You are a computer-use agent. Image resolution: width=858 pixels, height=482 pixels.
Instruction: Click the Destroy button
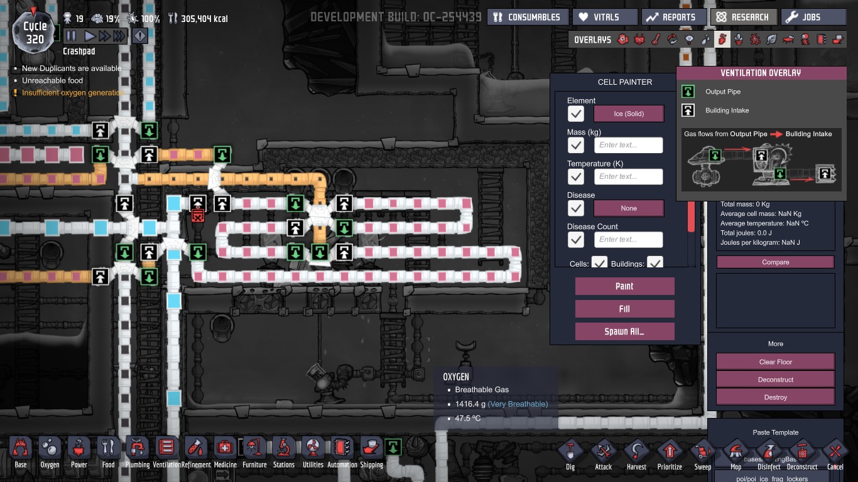pos(776,397)
